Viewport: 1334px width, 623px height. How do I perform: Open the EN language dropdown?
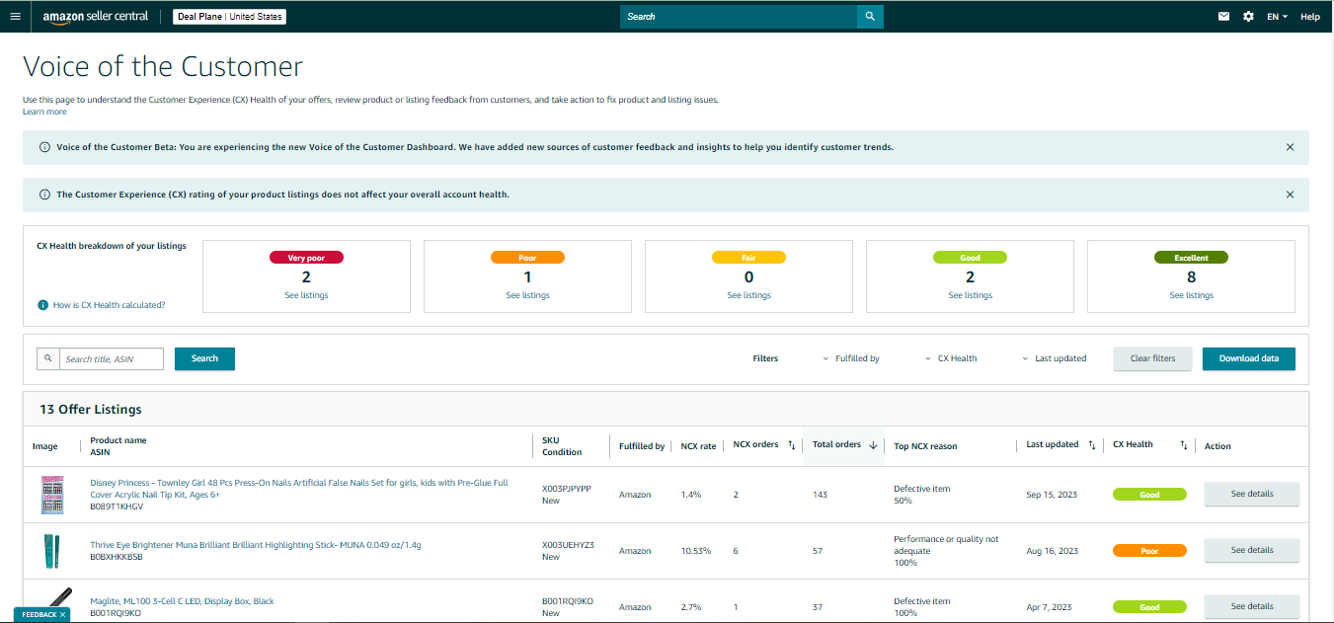click(x=1277, y=17)
